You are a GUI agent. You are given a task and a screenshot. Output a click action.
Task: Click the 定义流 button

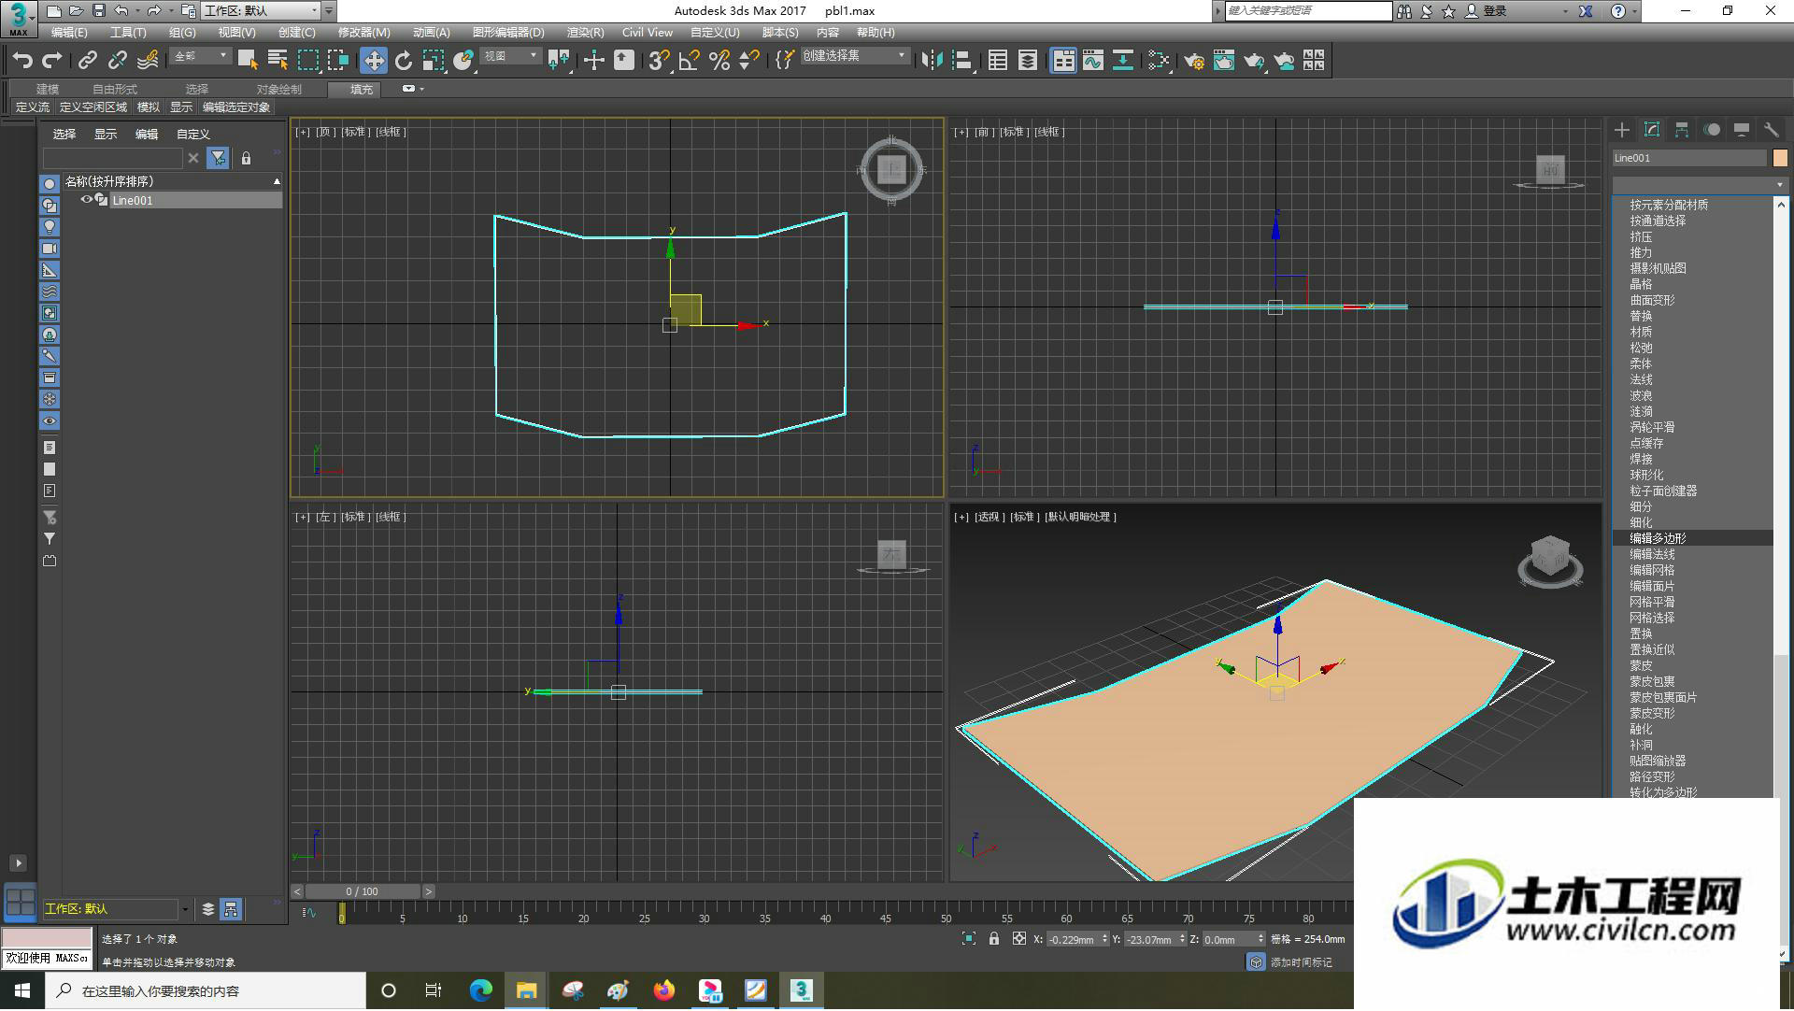coord(33,107)
